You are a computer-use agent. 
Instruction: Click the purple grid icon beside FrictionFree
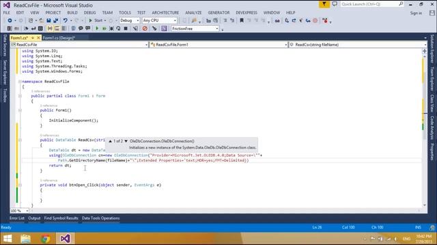164,29
